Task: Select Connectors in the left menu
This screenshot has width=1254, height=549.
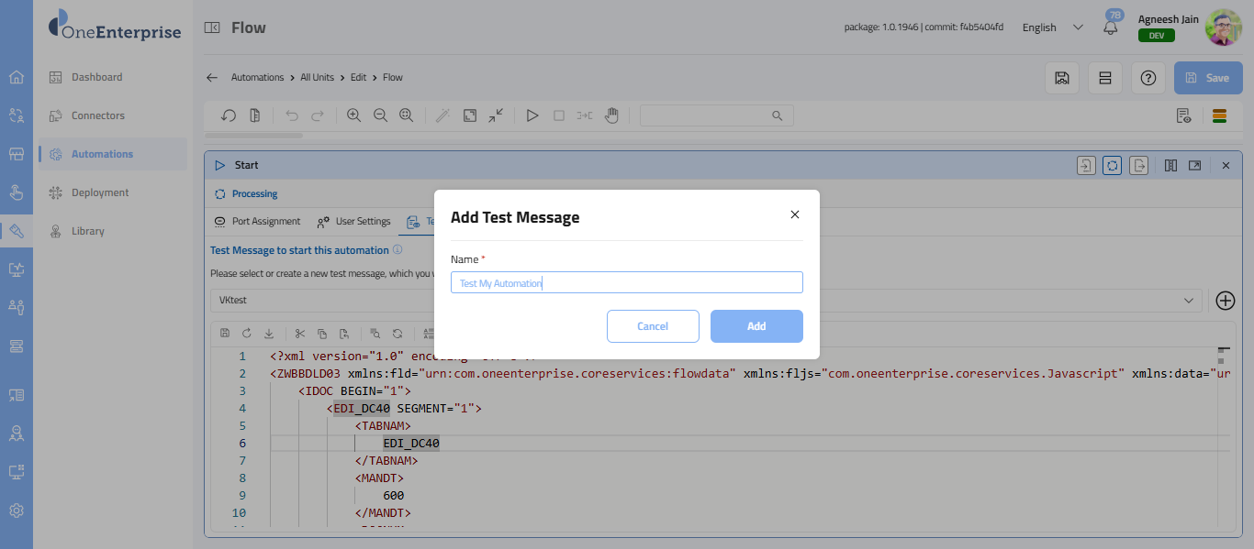Action: point(98,115)
